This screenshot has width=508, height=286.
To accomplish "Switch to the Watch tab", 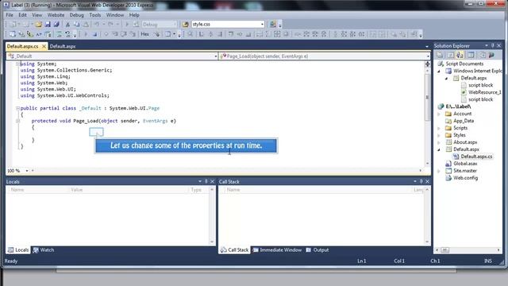I will 44,250.
